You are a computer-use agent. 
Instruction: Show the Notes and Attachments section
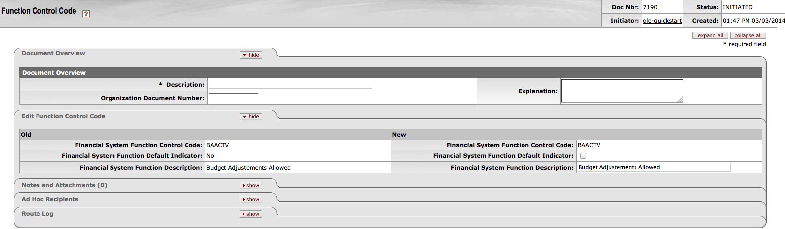[x=251, y=186]
